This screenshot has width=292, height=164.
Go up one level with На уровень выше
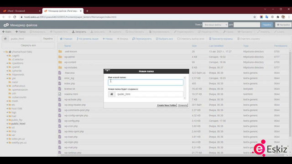(87, 39)
